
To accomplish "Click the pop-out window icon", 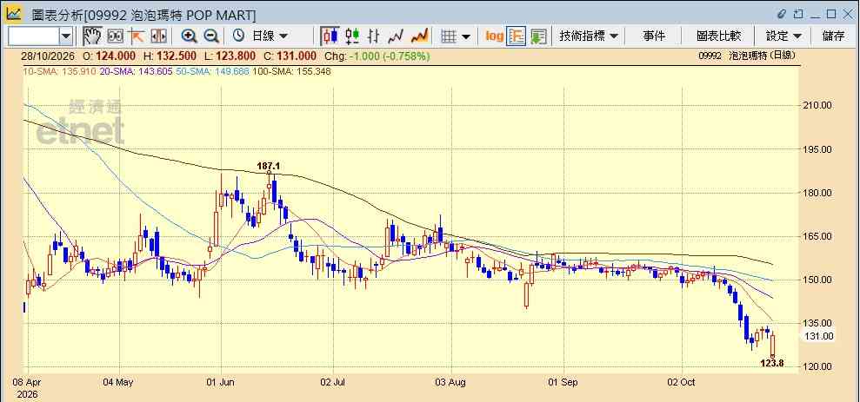I will click(x=798, y=14).
